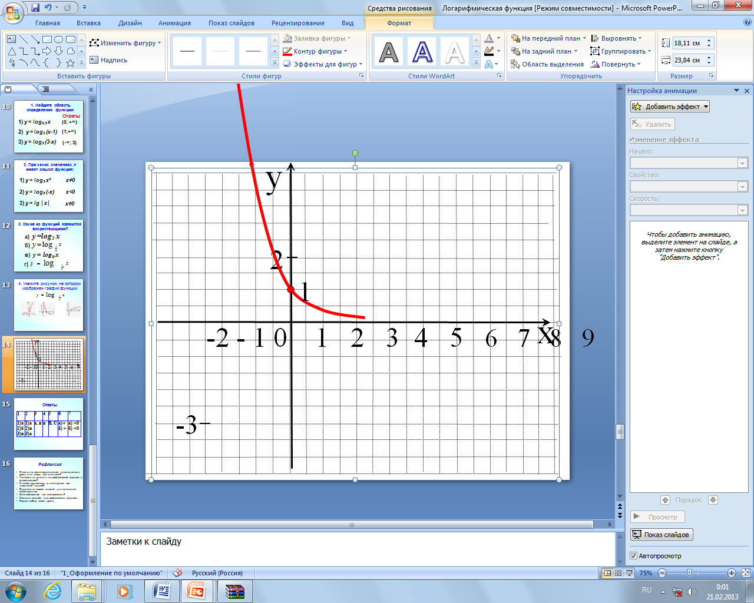
Task: Click the Save icon in quick access toolbar
Action: point(35,8)
